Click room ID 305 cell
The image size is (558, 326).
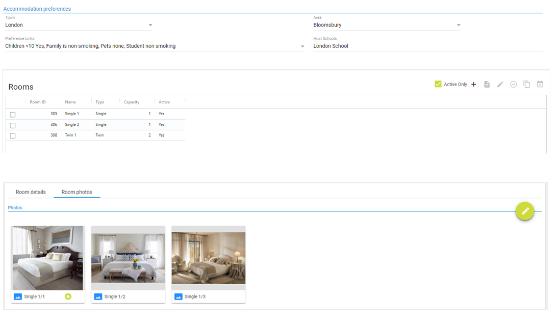(x=54, y=114)
